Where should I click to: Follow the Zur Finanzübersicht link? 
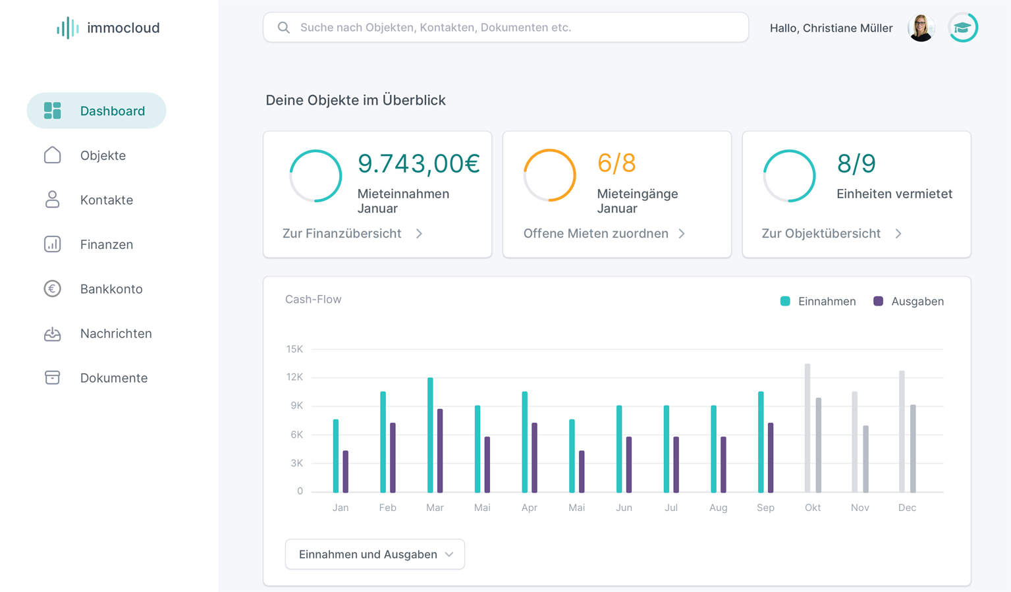[342, 234]
